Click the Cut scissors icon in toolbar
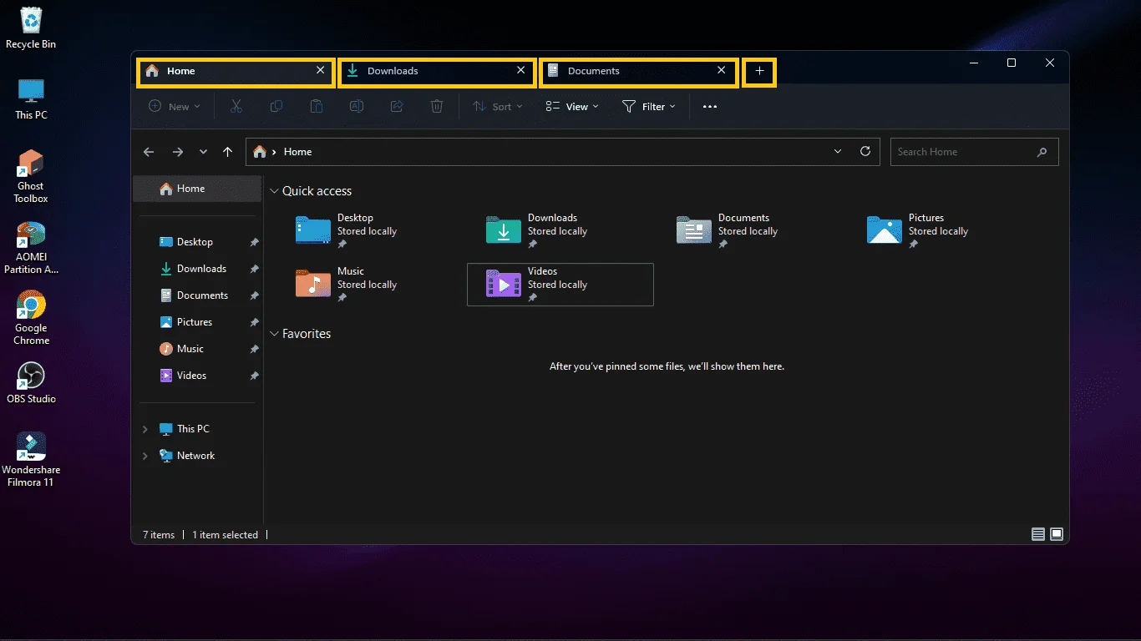This screenshot has height=641, width=1141. pyautogui.click(x=236, y=107)
